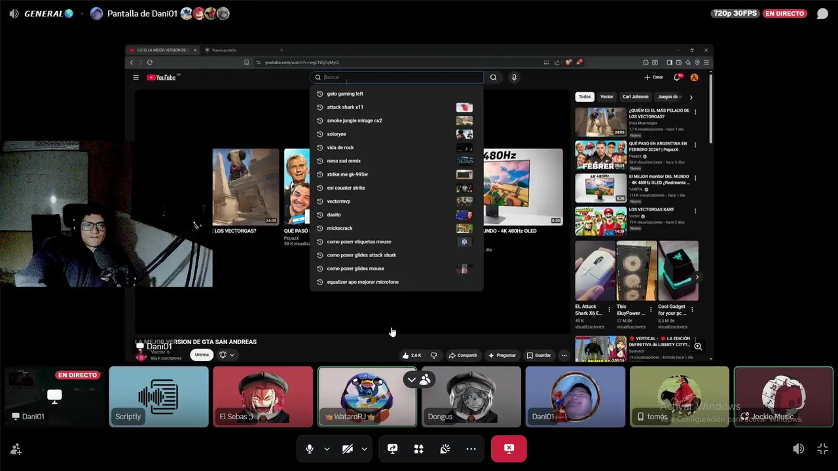Screen dimensions: 838x471
Task: Open Dani01 live stream tile
Action: click(54, 396)
